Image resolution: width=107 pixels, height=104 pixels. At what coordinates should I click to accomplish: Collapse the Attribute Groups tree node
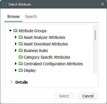(x=10, y=31)
